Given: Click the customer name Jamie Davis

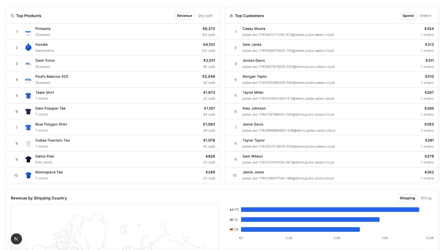Looking at the screenshot, I should pyautogui.click(x=252, y=125).
